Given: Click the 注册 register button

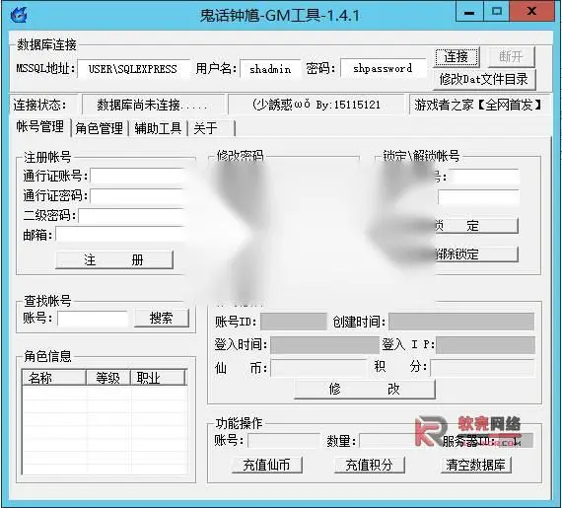Looking at the screenshot, I should point(114,259).
